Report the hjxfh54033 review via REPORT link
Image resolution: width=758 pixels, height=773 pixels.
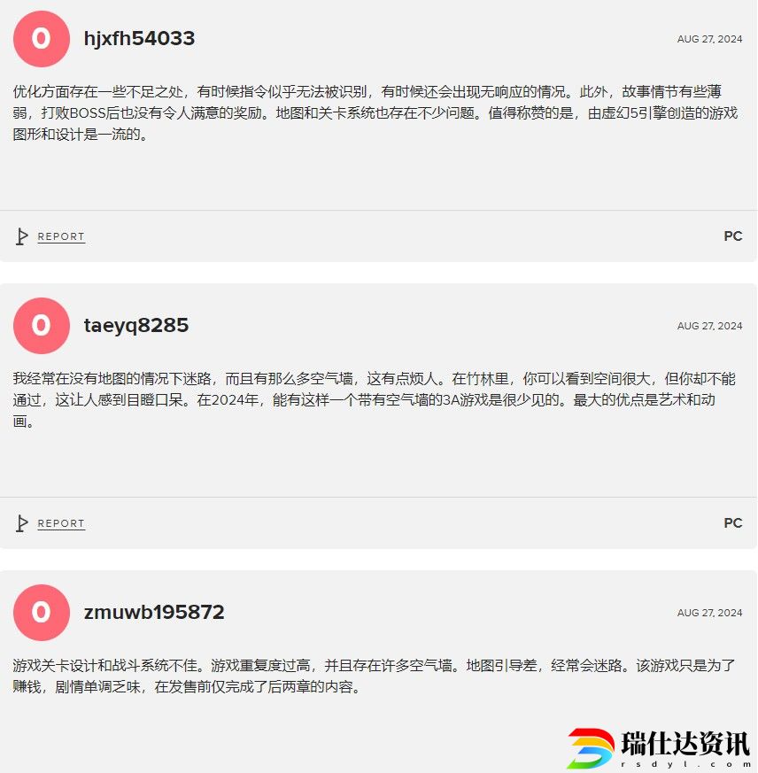click(61, 236)
